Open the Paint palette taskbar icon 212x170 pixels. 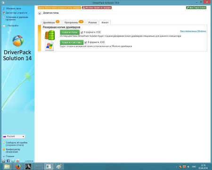coord(59,167)
